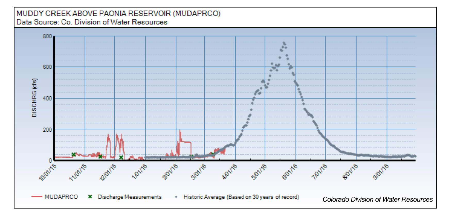Viewport: 450px width, 216px height.
Task: Click the 3/01/16 date label
Action: click(199, 171)
